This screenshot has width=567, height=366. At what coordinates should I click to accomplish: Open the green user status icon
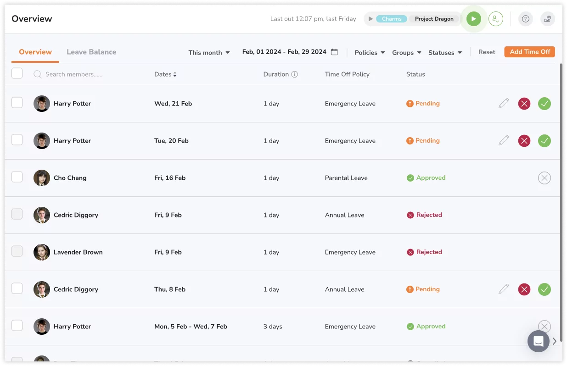point(495,19)
